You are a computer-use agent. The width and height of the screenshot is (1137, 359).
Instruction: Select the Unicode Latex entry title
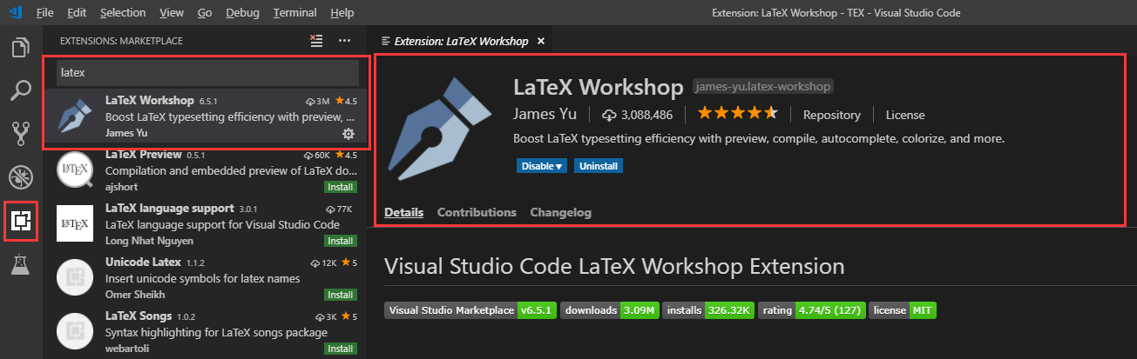pos(143,263)
